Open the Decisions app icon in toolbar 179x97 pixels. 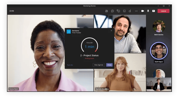click(130, 11)
